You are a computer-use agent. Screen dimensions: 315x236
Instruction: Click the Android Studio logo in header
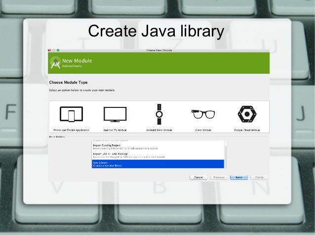(x=55, y=63)
